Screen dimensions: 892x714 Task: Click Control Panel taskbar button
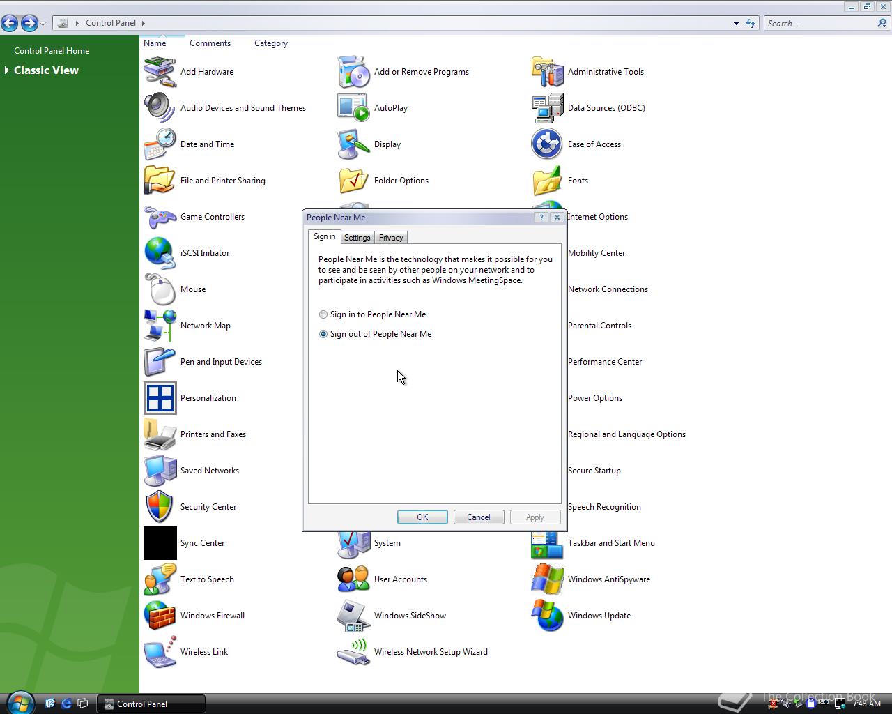point(151,704)
